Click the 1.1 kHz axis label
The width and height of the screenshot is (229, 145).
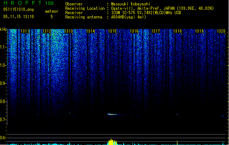(3, 47)
